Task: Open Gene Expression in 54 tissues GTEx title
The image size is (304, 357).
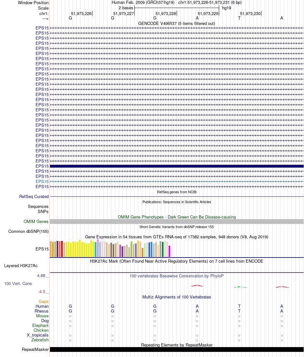Action: [x=176, y=237]
